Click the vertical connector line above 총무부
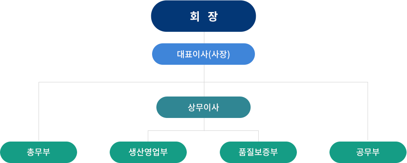407x163 pixels. pyautogui.click(x=39, y=112)
